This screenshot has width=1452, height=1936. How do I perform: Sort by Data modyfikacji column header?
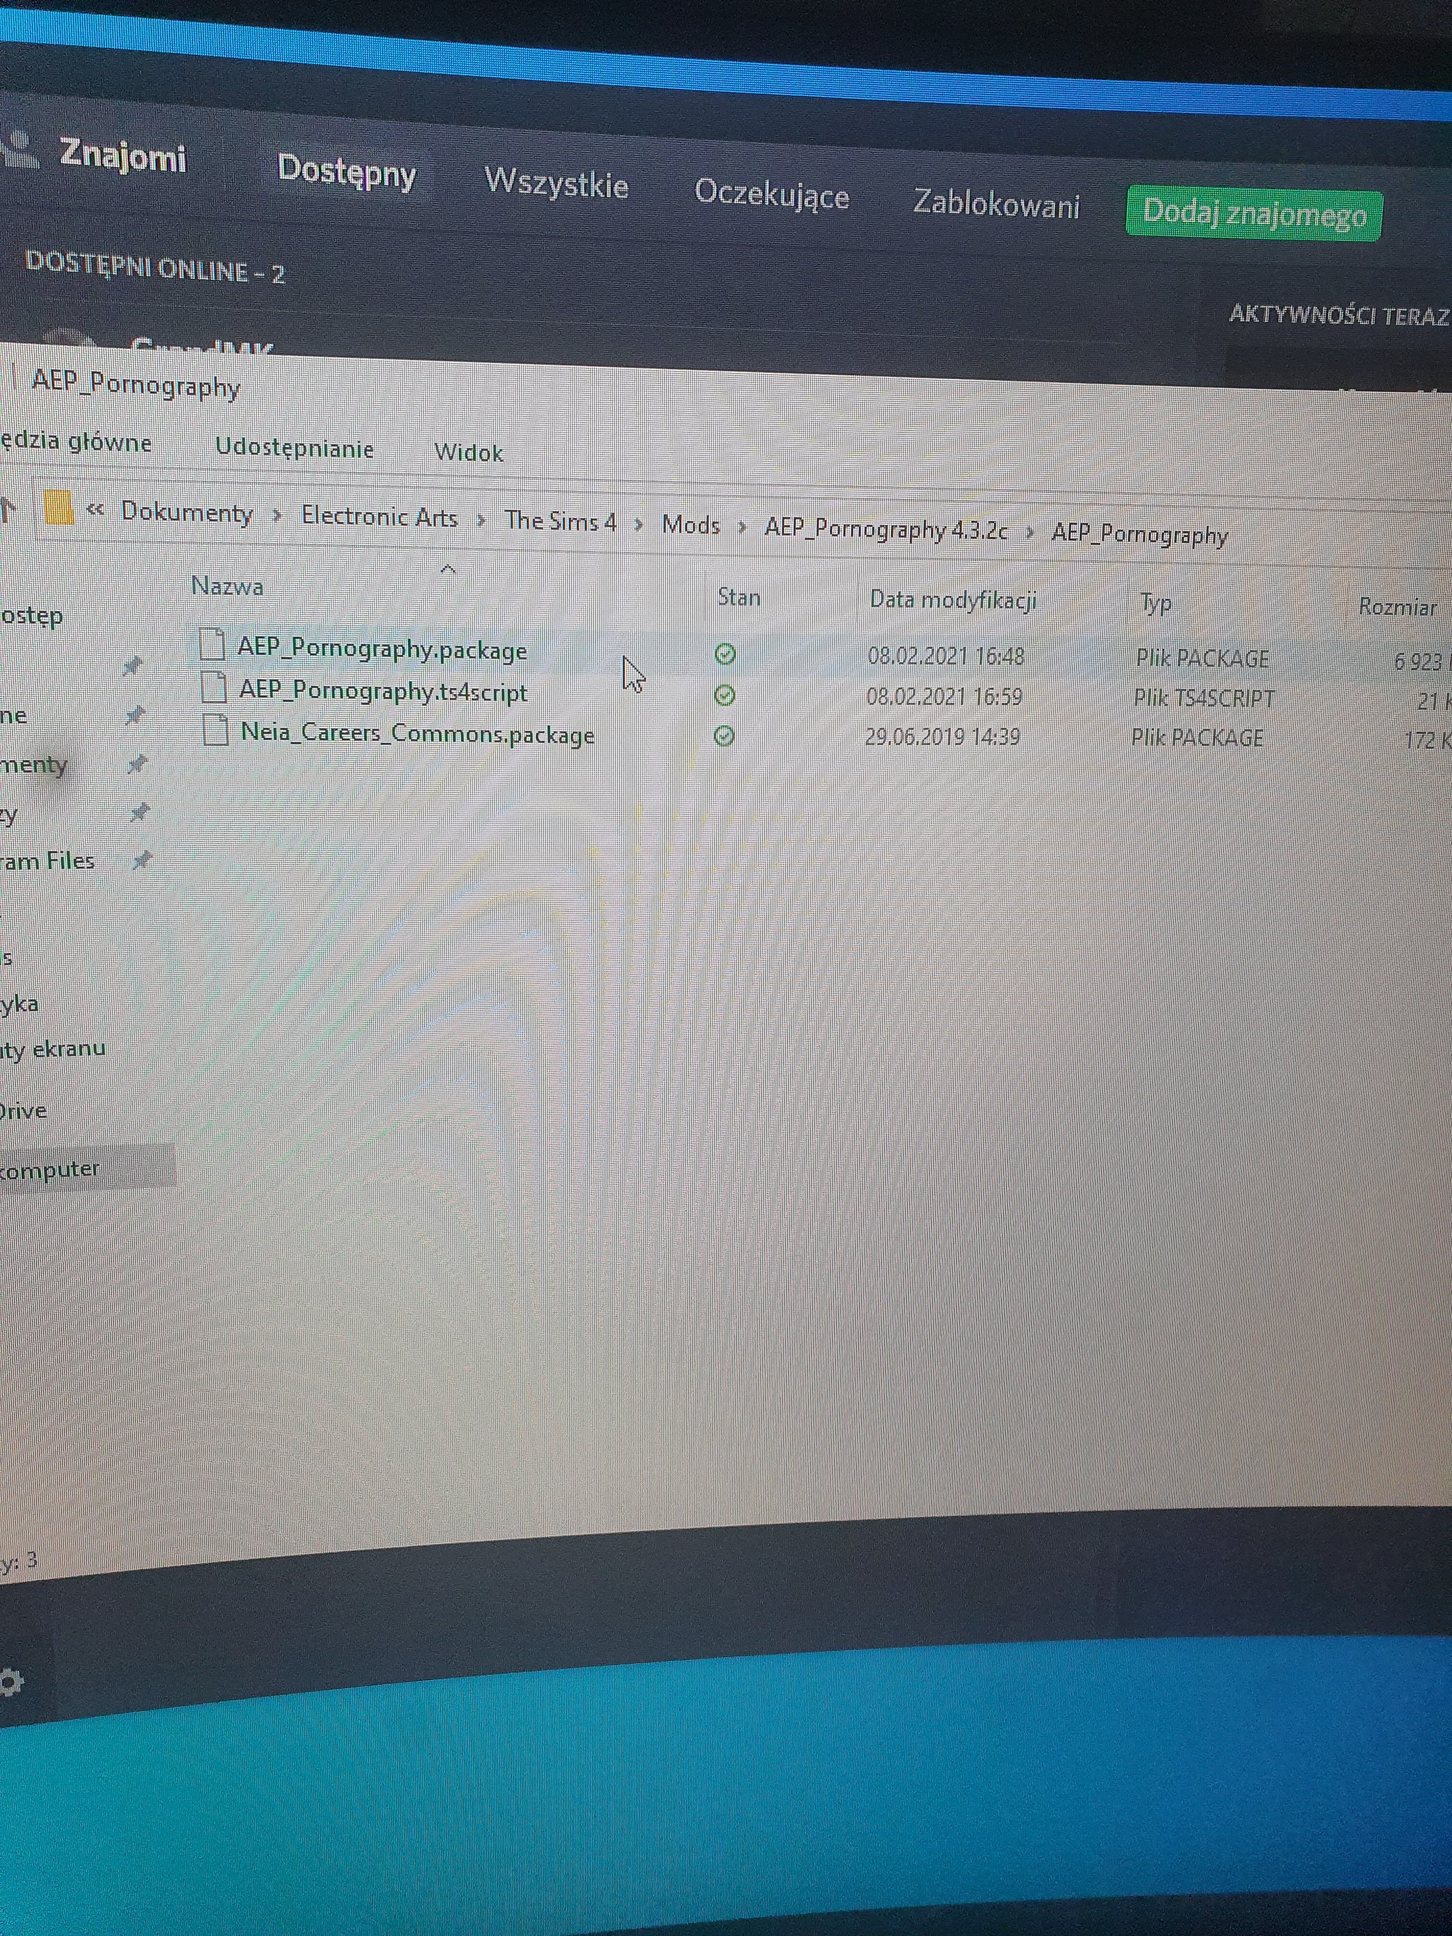pos(953,600)
